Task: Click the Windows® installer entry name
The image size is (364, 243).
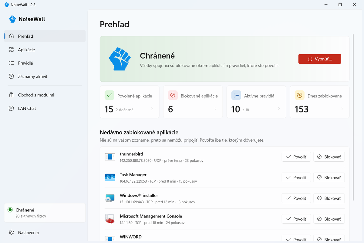Action: [x=139, y=195]
